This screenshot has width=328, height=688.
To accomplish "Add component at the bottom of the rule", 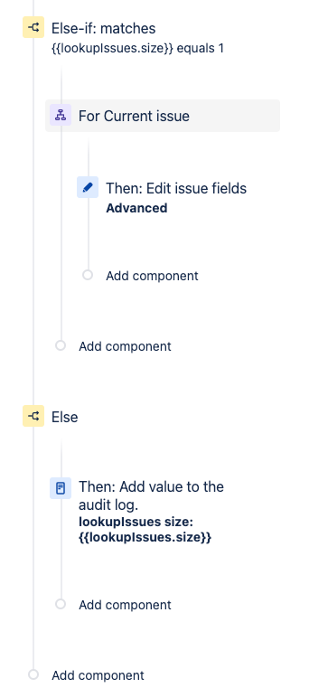I will (98, 675).
